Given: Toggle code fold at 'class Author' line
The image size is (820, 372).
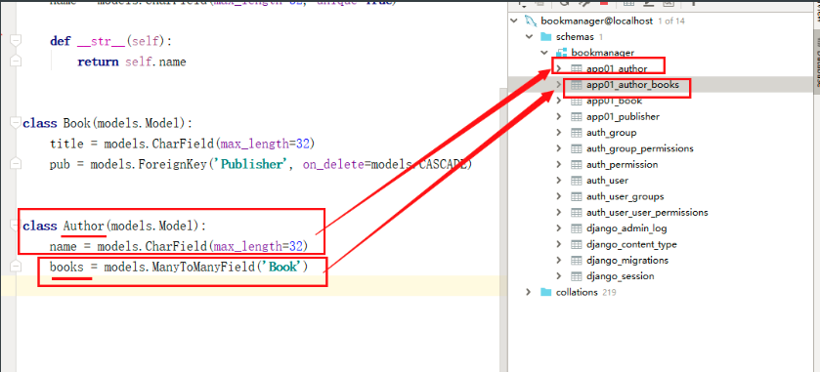Looking at the screenshot, I should (x=16, y=227).
